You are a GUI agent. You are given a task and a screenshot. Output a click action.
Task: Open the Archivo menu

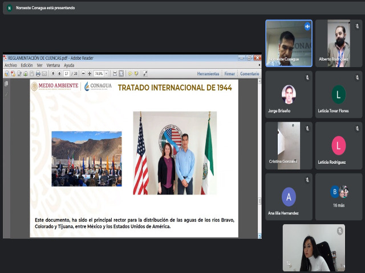point(11,65)
